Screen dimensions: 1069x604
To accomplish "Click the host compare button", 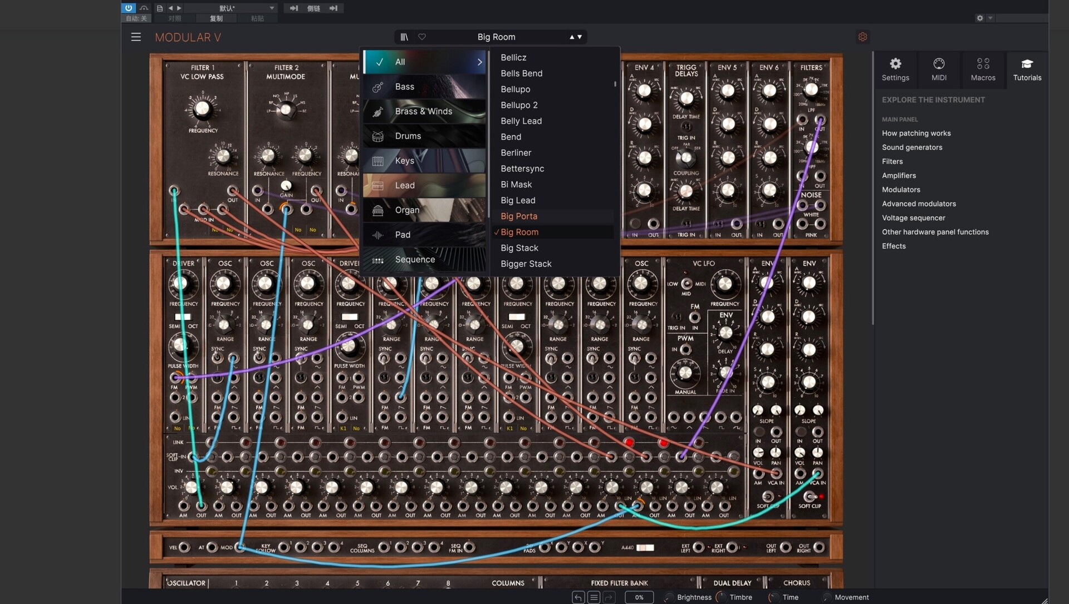I will 175,18.
